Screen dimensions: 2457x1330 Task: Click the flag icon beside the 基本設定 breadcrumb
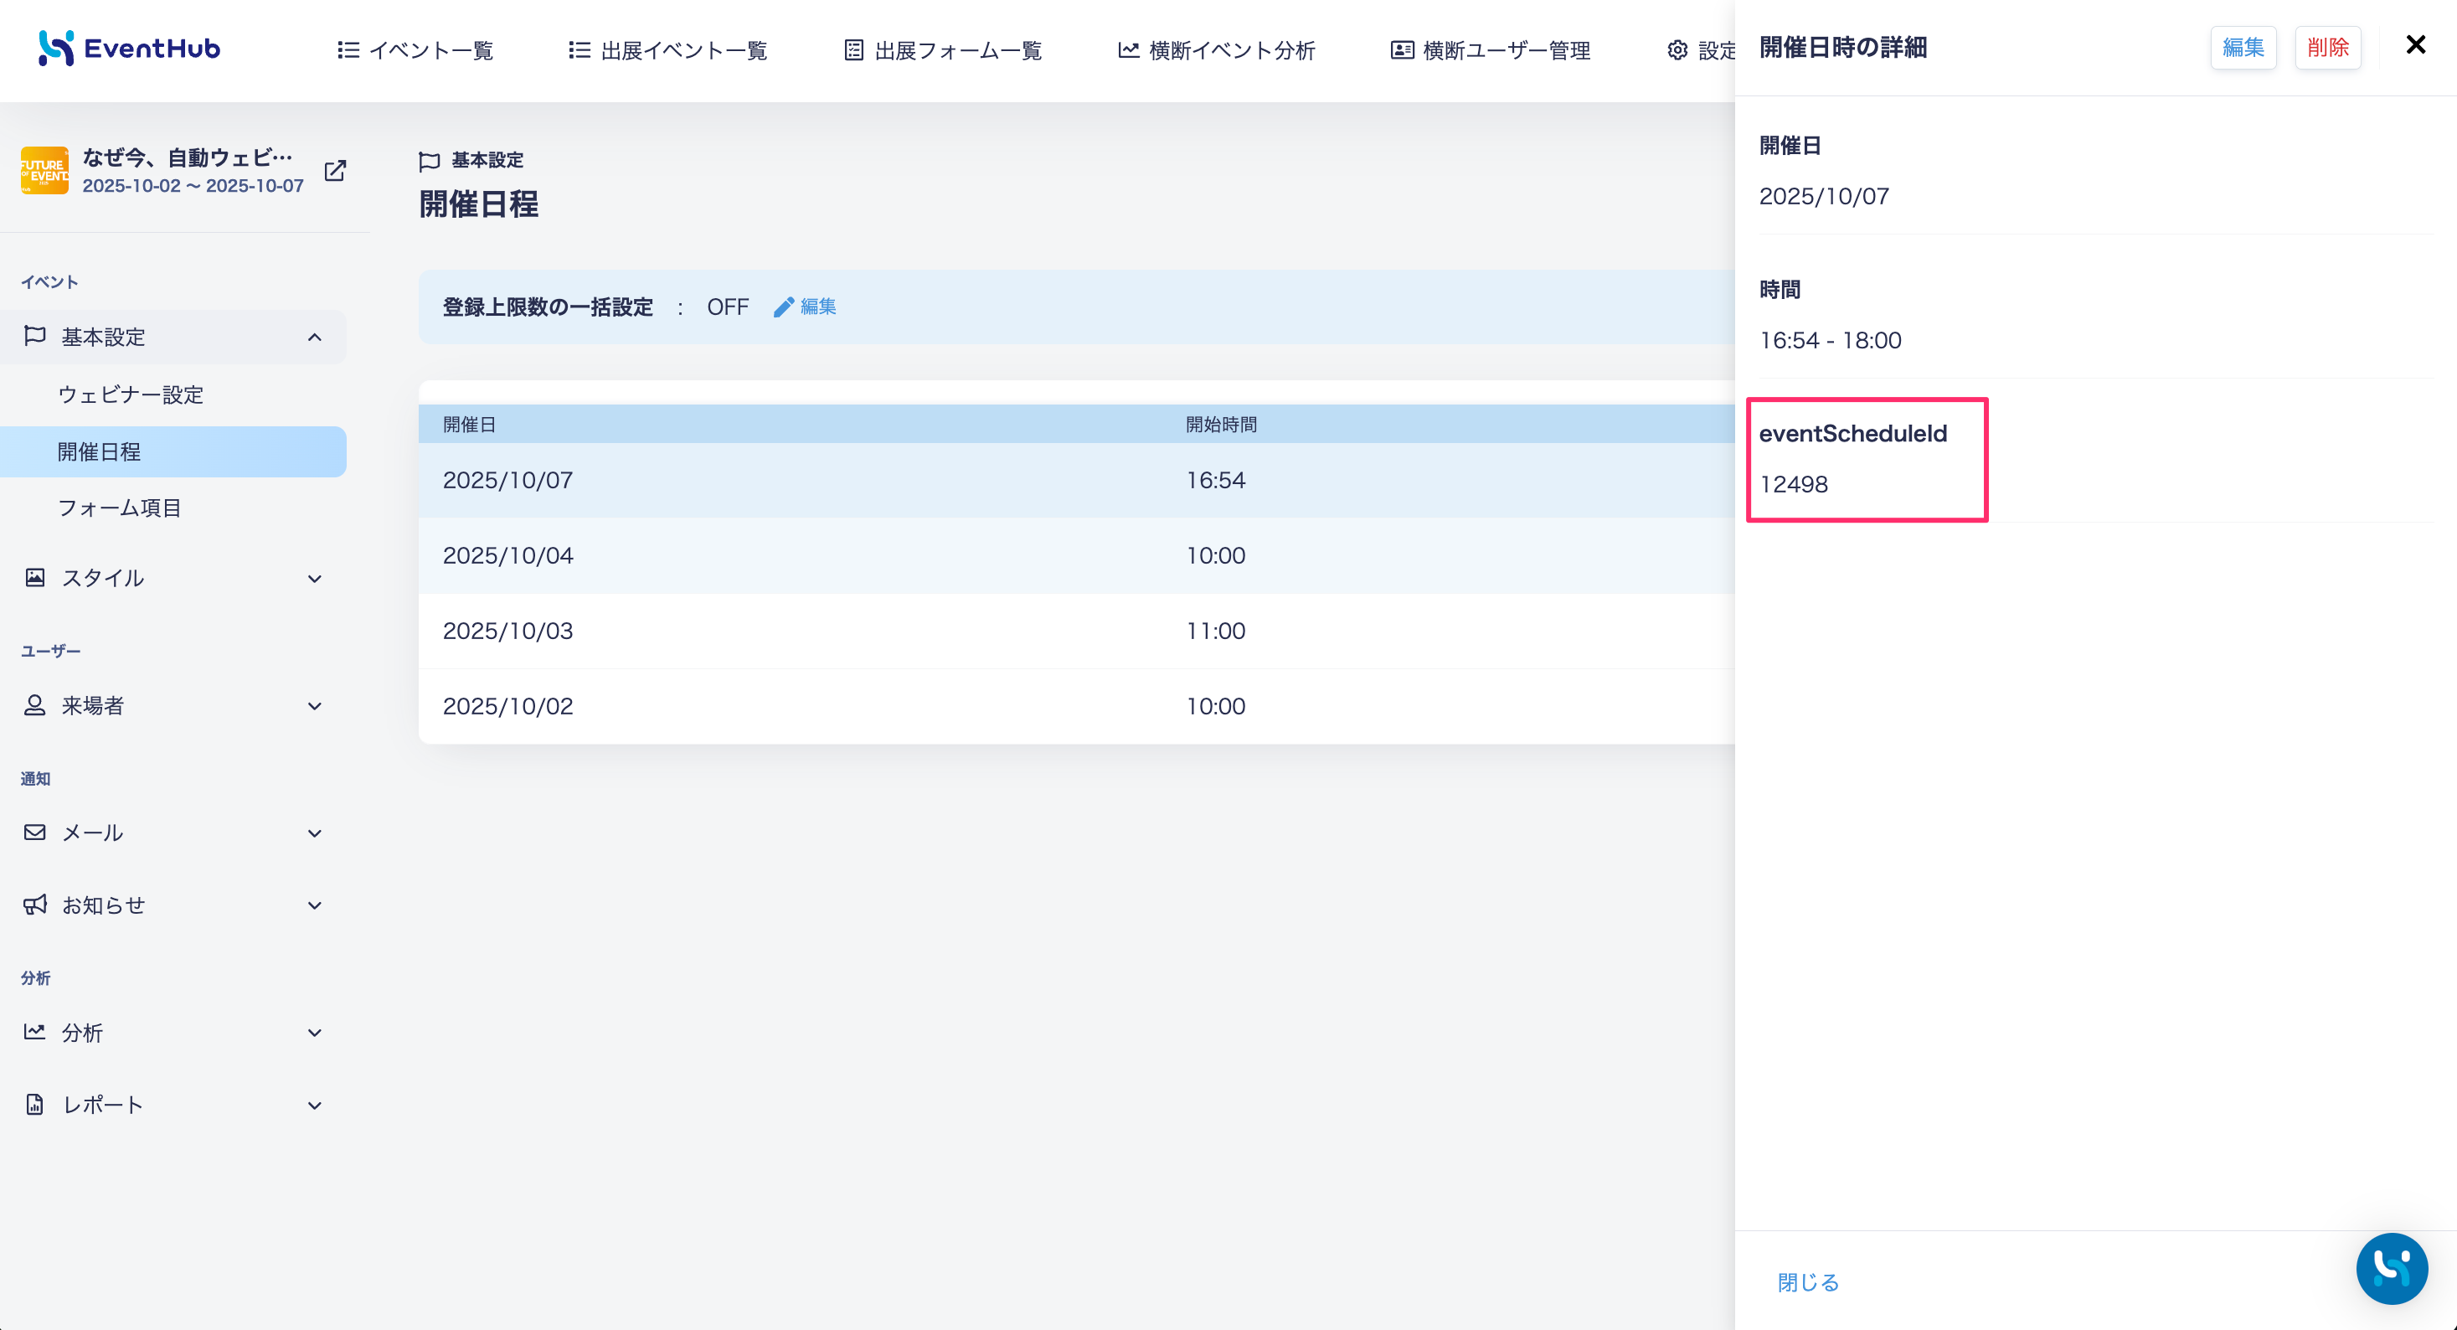[430, 162]
